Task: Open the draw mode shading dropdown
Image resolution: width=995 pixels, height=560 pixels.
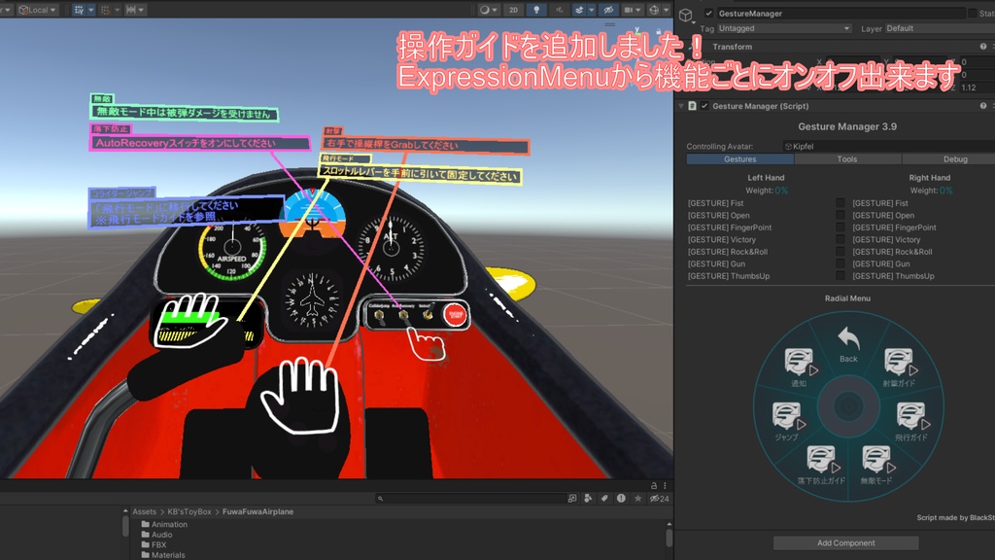Action: 488,10
